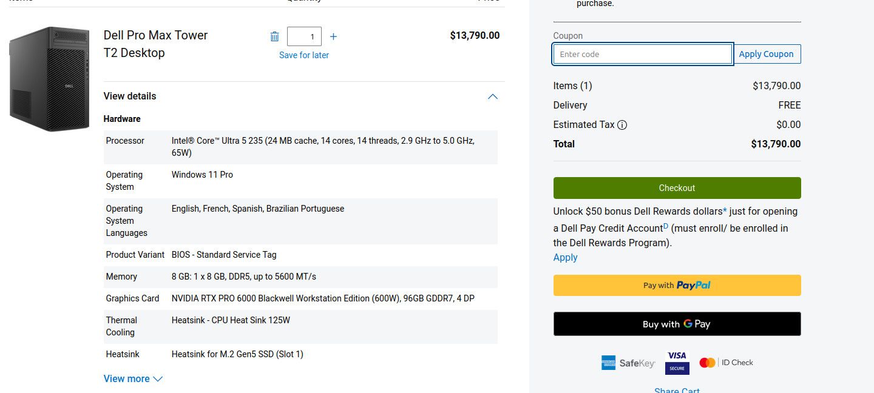Click the Items (1) summary label
This screenshot has height=393, width=874.
(572, 86)
